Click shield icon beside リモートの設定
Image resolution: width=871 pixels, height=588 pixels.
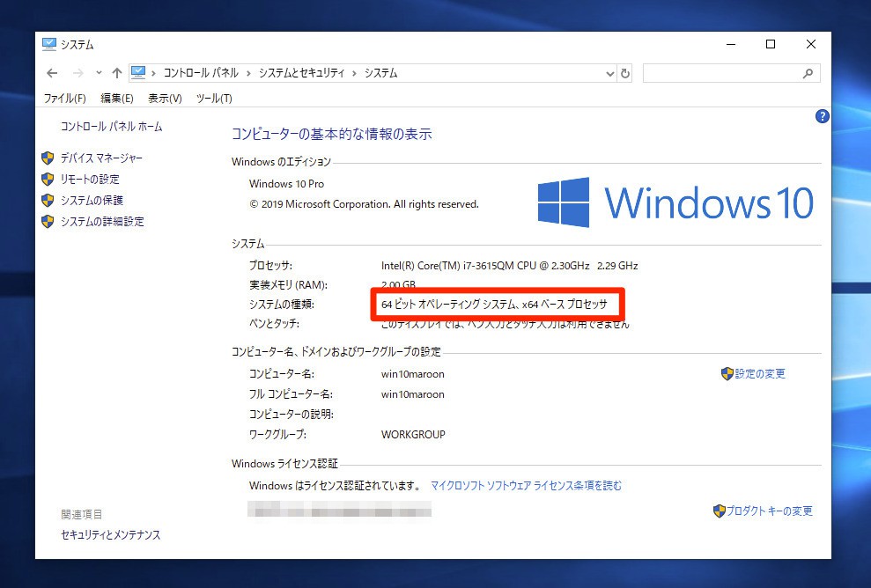coord(48,180)
